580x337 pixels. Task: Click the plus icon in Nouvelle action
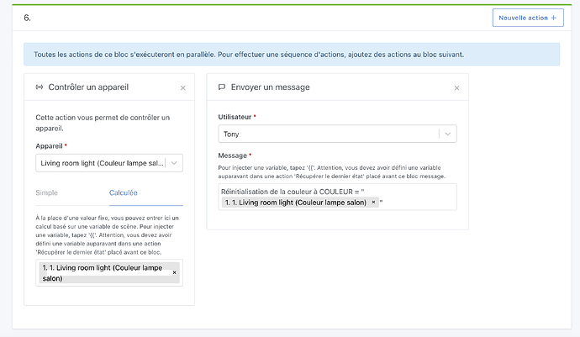(554, 18)
